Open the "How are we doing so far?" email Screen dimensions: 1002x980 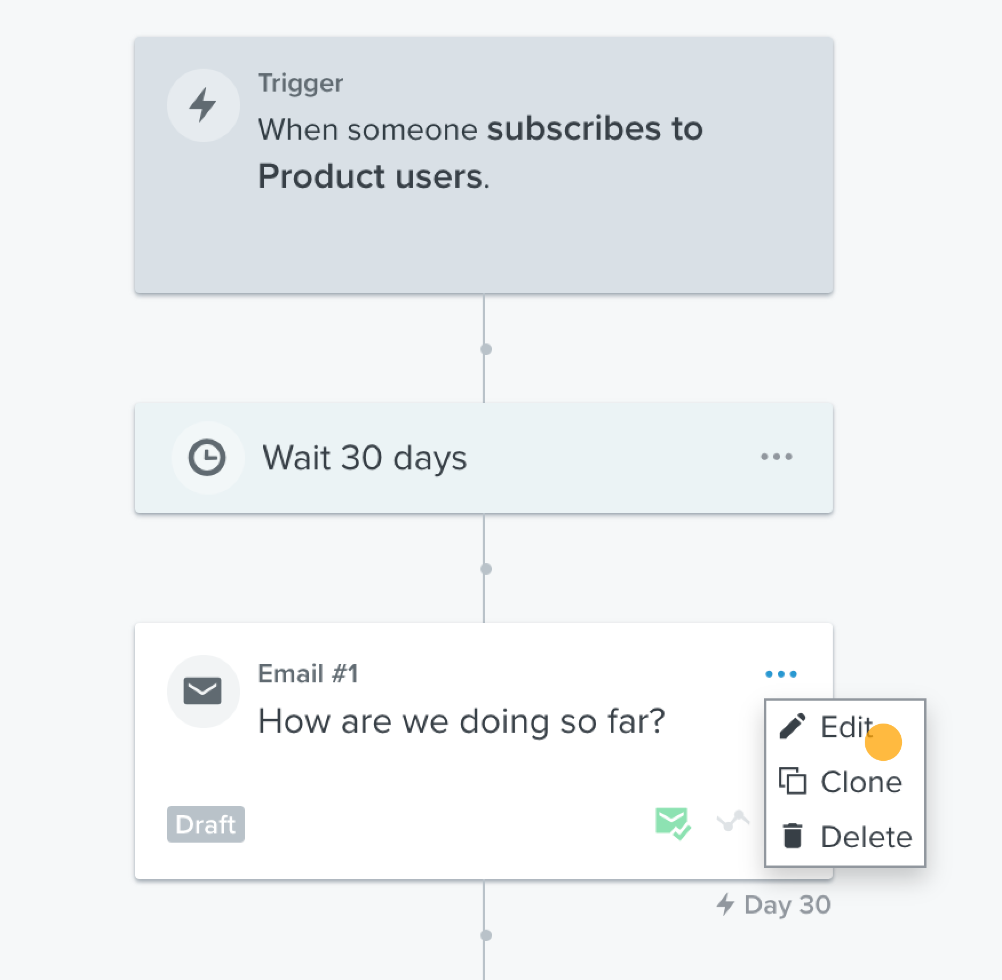pyautogui.click(x=462, y=721)
